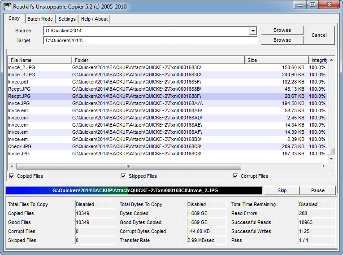
Task: Browse for the Source folder
Action: coord(282,30)
